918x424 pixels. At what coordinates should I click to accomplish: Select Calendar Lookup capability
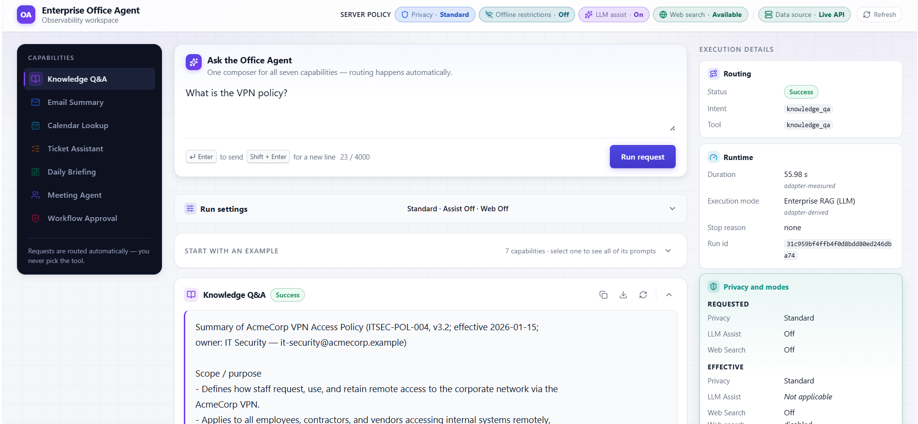89,125
